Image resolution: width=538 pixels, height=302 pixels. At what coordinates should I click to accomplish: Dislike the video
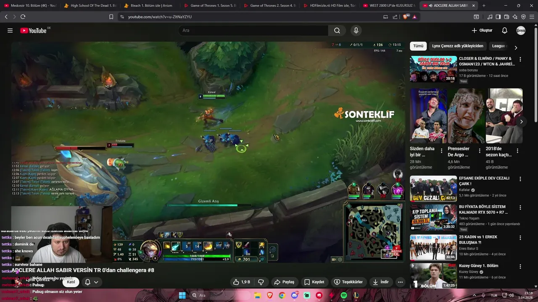point(261,282)
